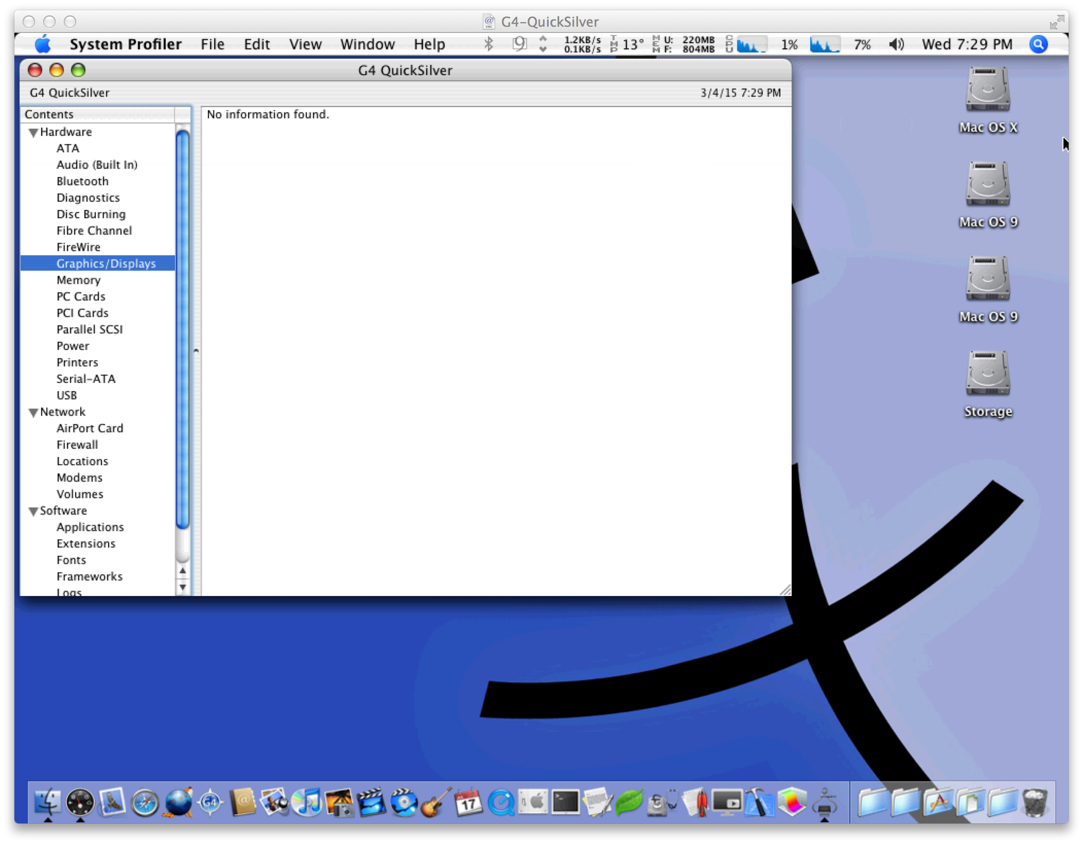
Task: Select Bluetooth under Hardware
Action: 82,181
